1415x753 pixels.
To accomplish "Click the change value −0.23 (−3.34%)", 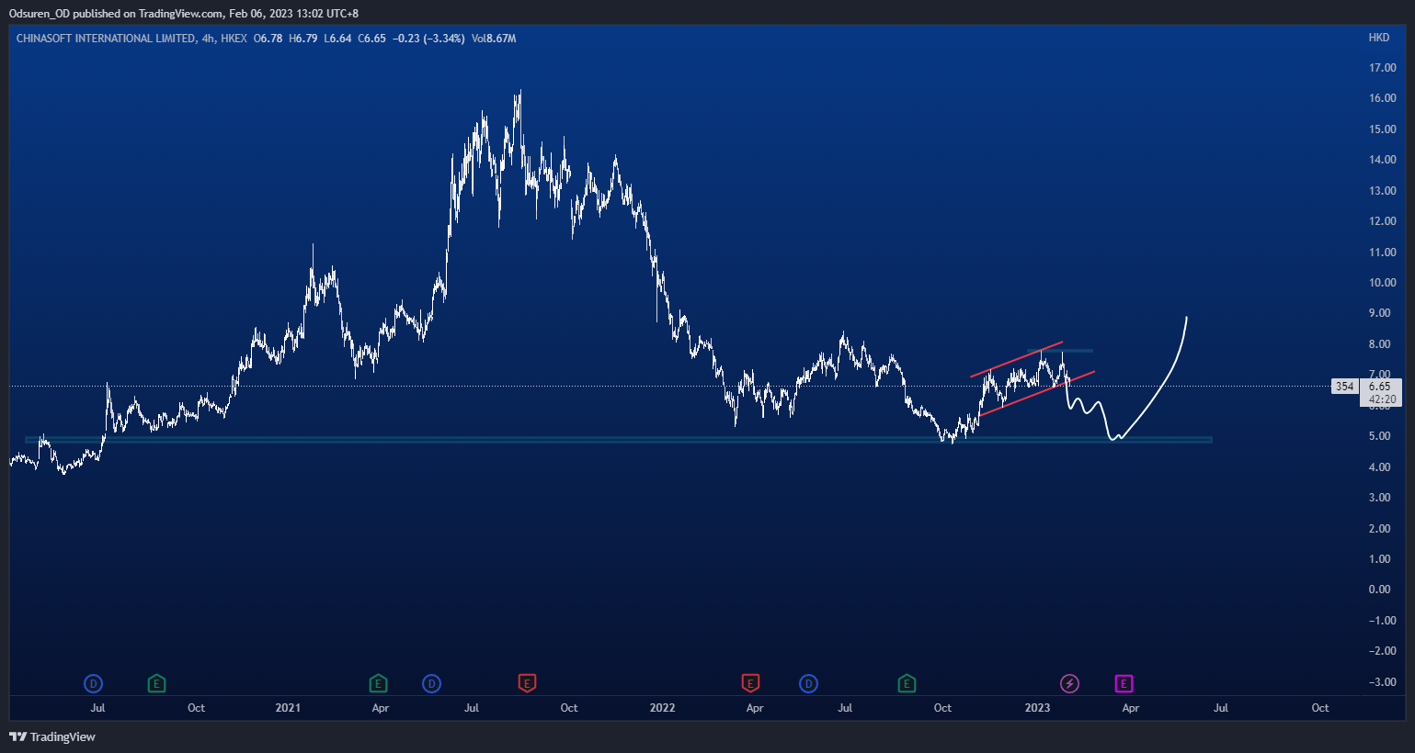I will (x=428, y=39).
